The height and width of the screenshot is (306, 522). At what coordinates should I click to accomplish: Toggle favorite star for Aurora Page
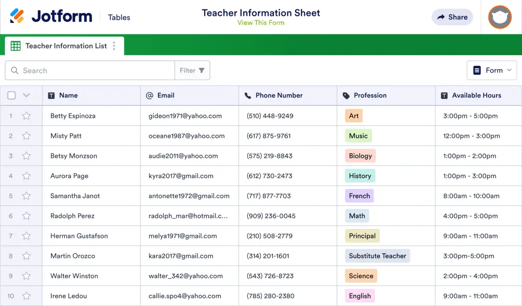(26, 176)
